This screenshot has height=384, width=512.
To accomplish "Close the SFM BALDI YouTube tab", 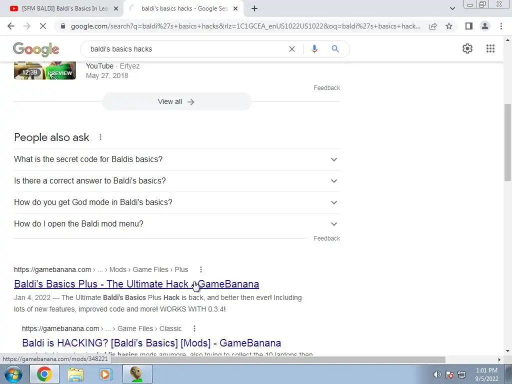I will (116, 8).
